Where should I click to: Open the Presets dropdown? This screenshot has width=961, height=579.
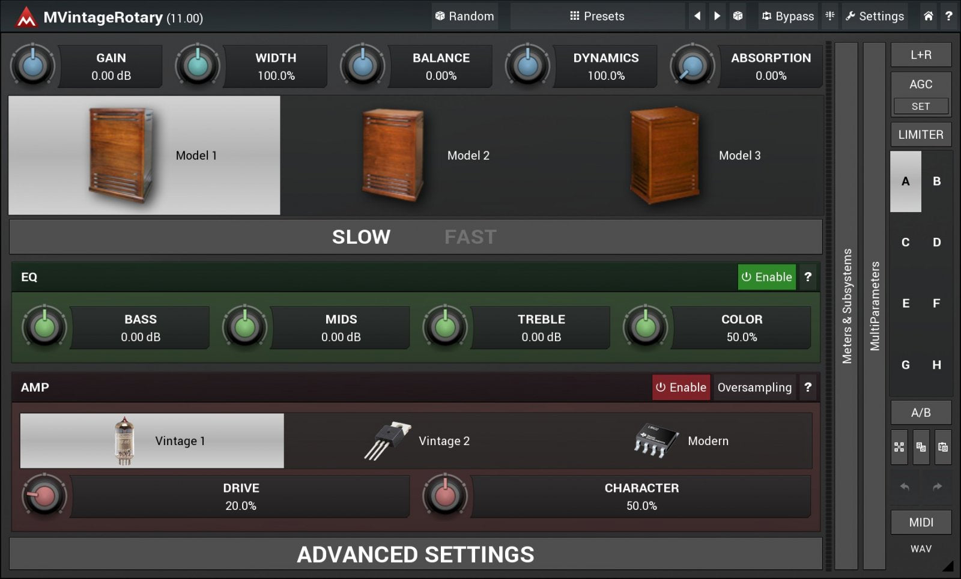597,16
